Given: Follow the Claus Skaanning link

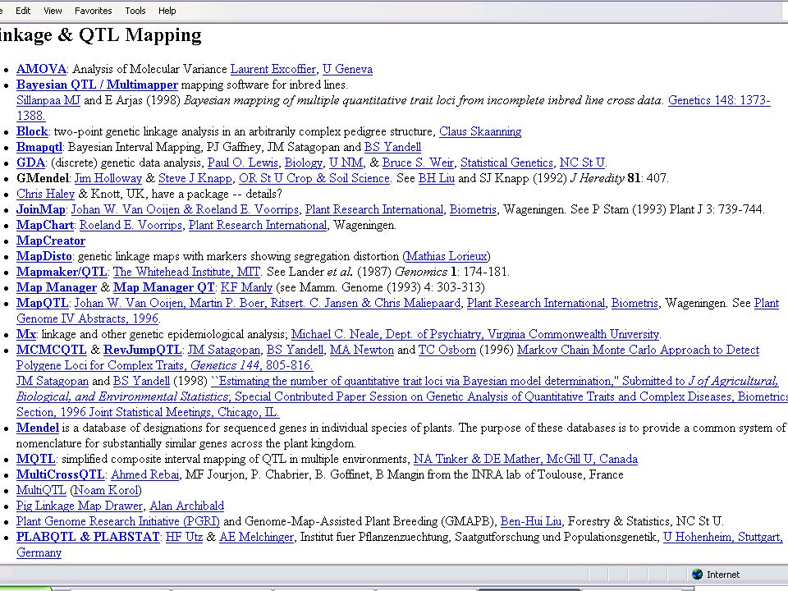Looking at the screenshot, I should pyautogui.click(x=480, y=131).
